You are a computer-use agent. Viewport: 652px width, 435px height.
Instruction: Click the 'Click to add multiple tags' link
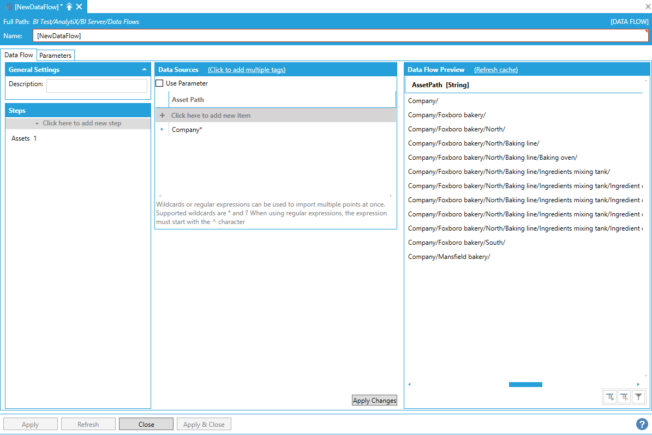coord(247,70)
